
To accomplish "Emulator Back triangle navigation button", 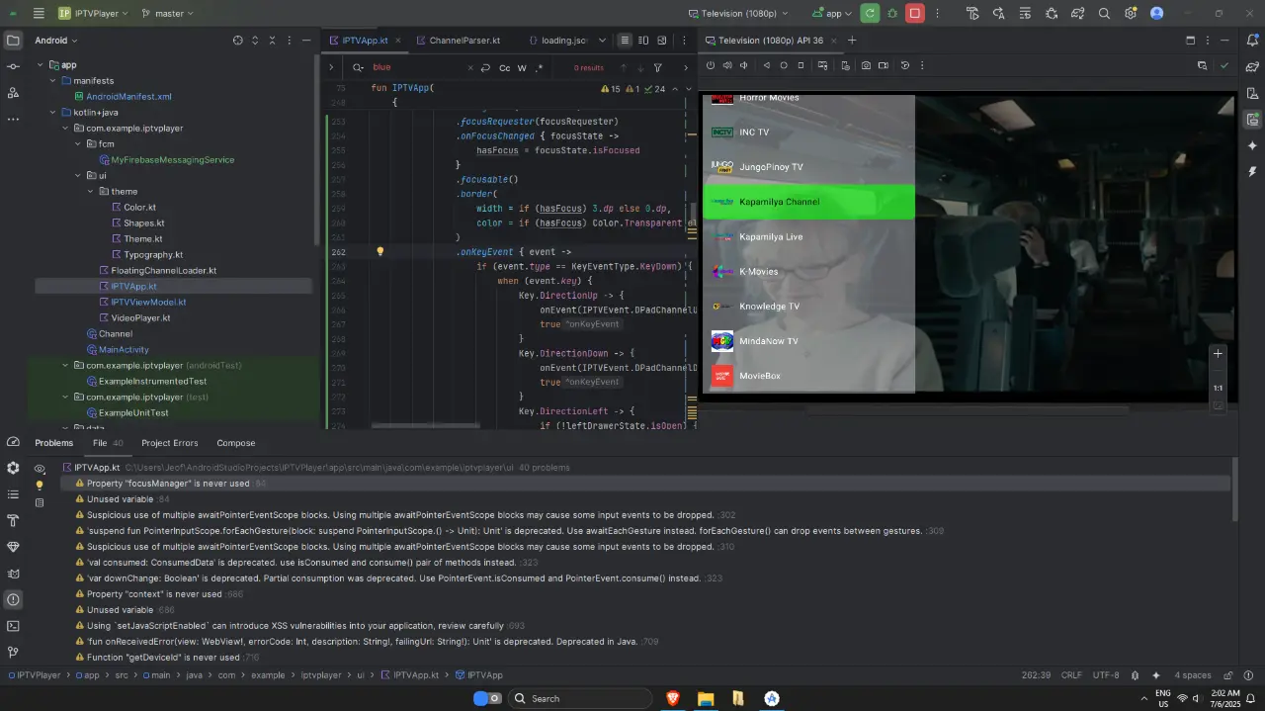I will 766,65.
